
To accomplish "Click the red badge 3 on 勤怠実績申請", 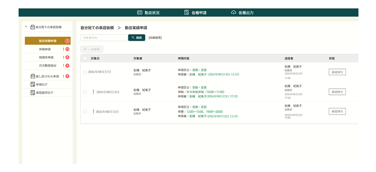I will click(x=67, y=41).
